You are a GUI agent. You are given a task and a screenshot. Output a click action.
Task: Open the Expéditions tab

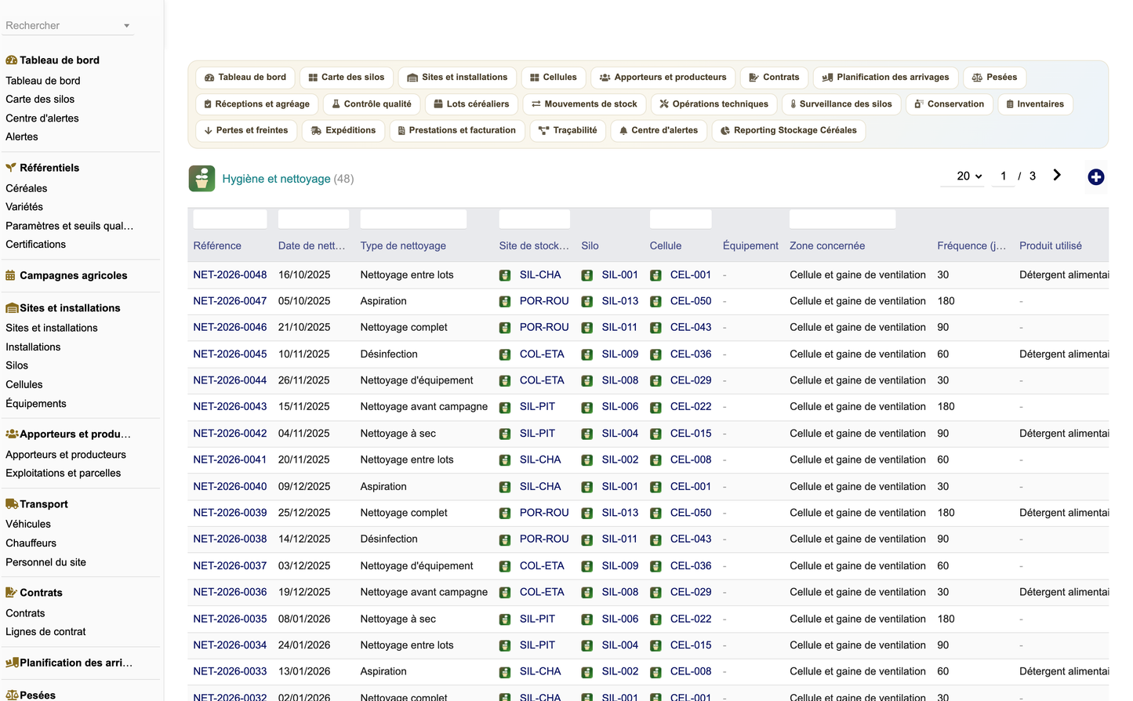(343, 131)
